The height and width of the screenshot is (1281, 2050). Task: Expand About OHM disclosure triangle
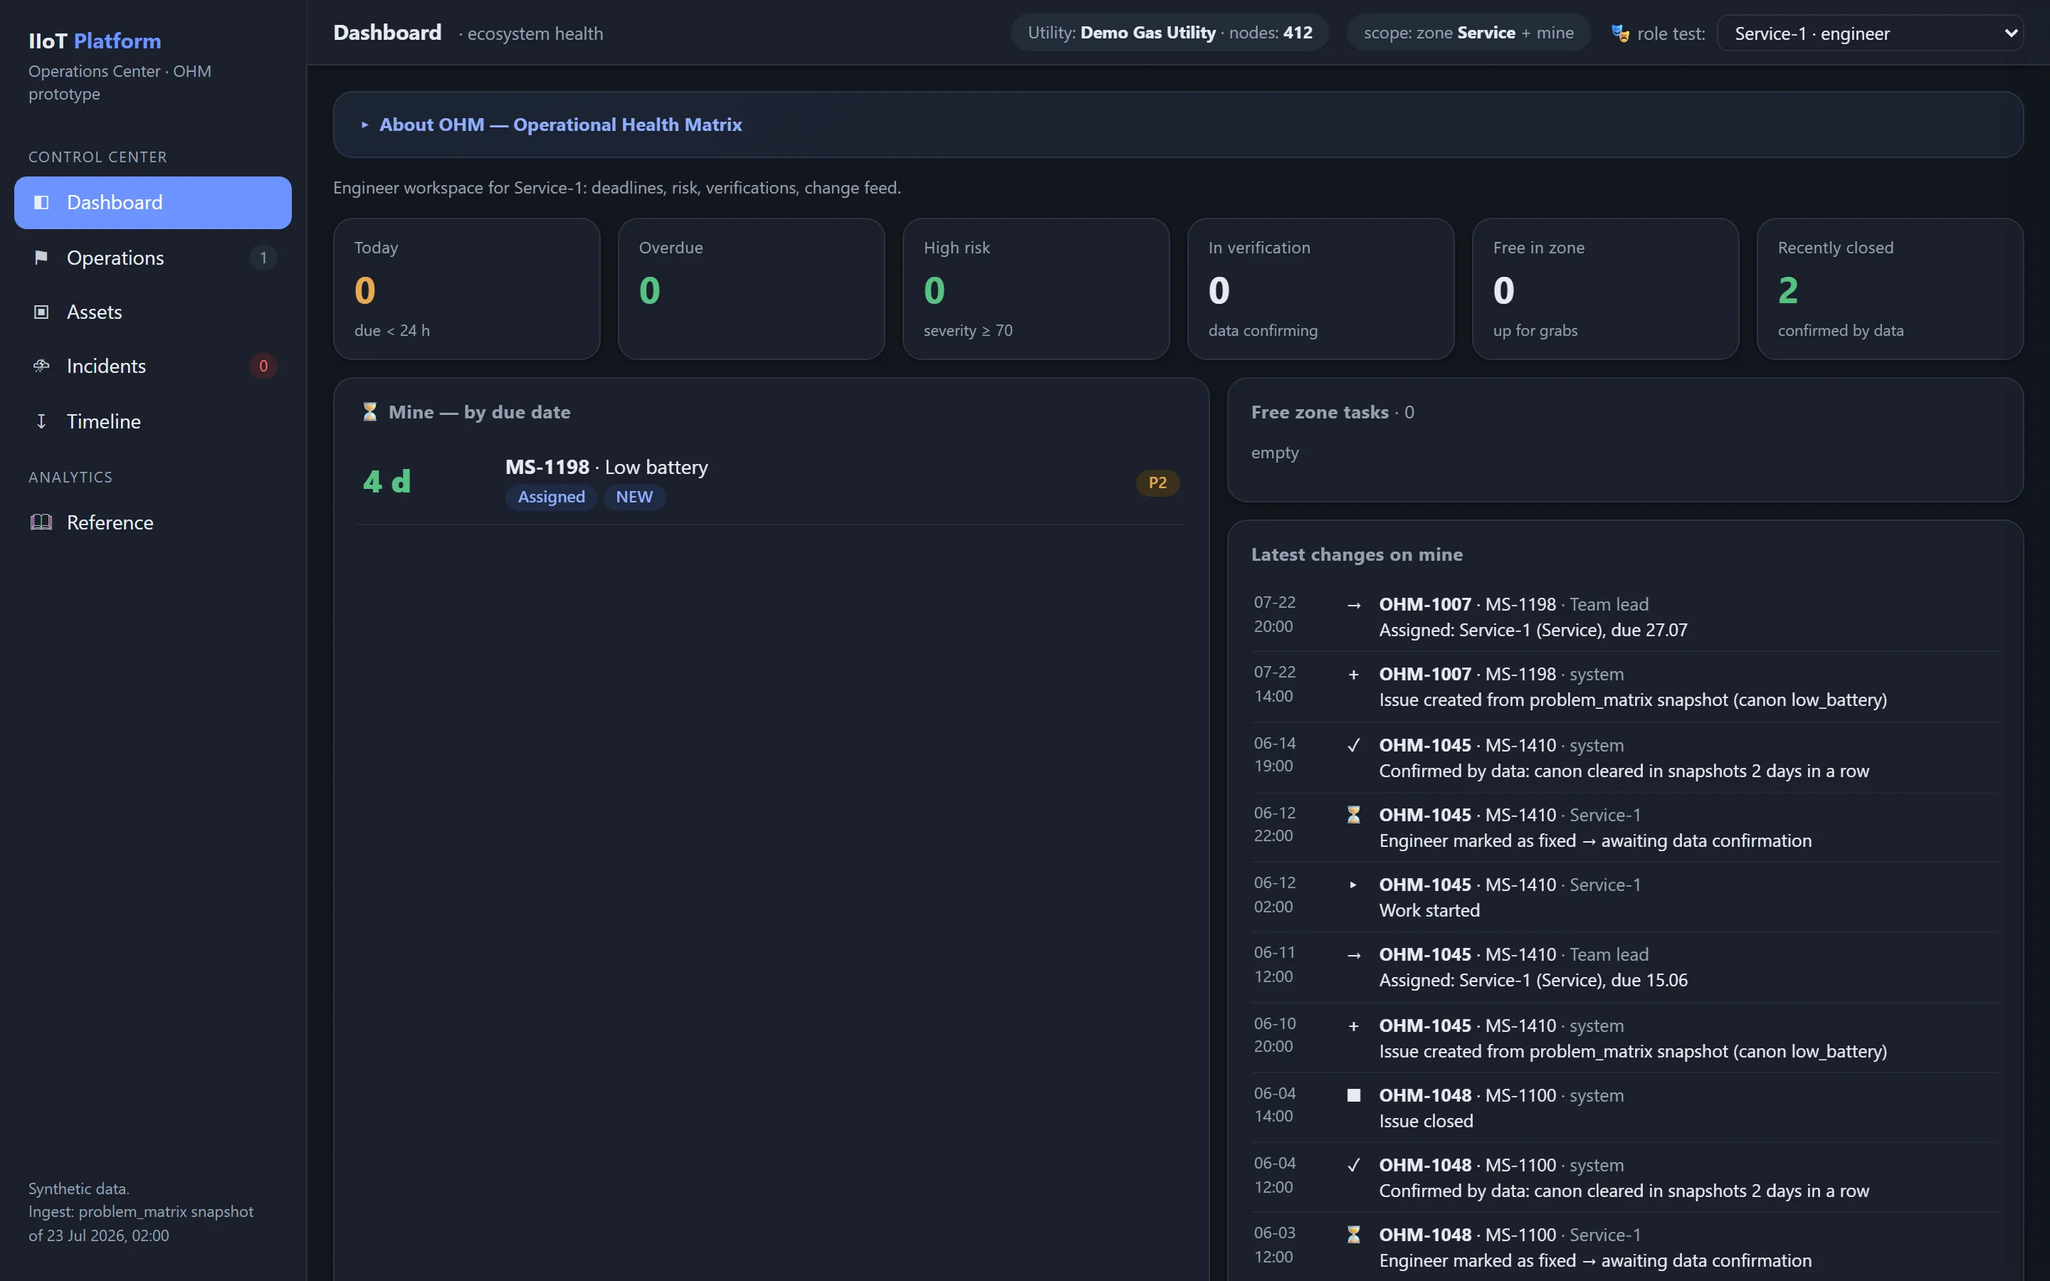365,125
